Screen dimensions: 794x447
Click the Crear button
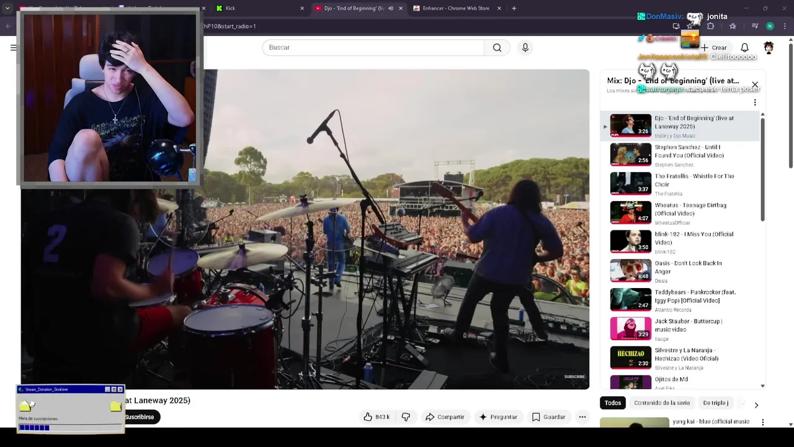[x=714, y=47]
